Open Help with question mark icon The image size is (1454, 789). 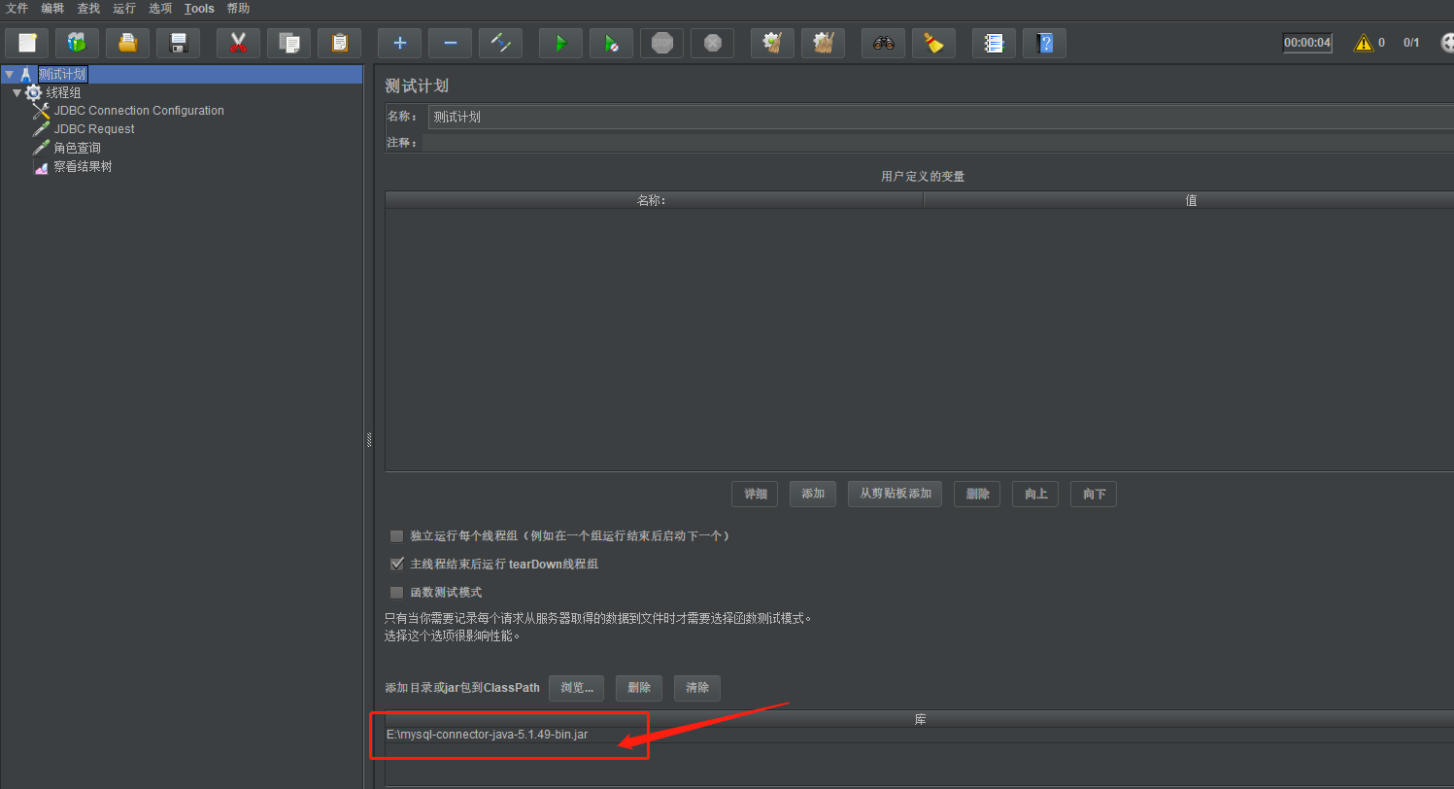[x=1044, y=43]
